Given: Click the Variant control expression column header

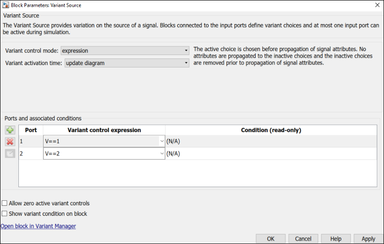Looking at the screenshot, I should [x=104, y=130].
